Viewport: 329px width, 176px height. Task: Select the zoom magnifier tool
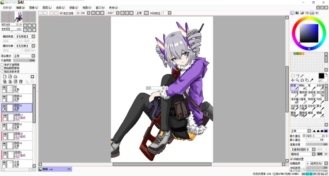coord(297,80)
